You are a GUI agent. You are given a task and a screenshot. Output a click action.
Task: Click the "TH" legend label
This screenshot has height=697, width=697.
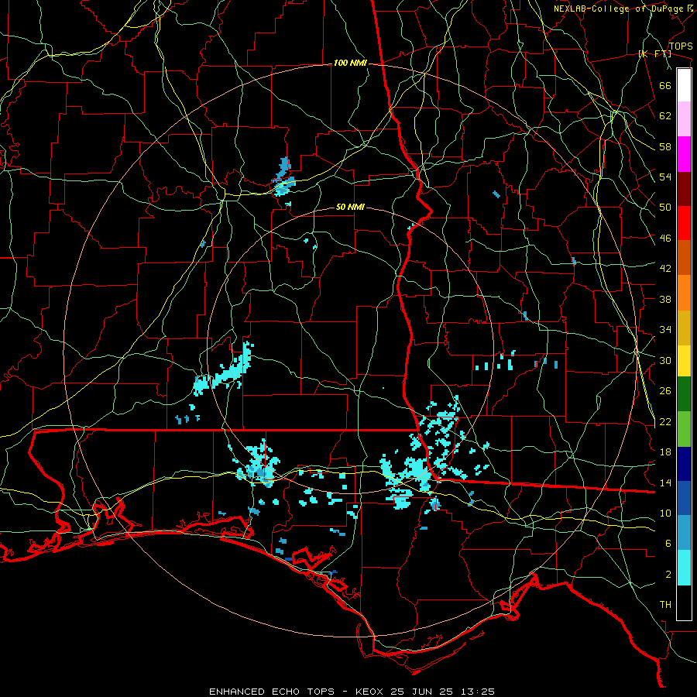click(665, 605)
